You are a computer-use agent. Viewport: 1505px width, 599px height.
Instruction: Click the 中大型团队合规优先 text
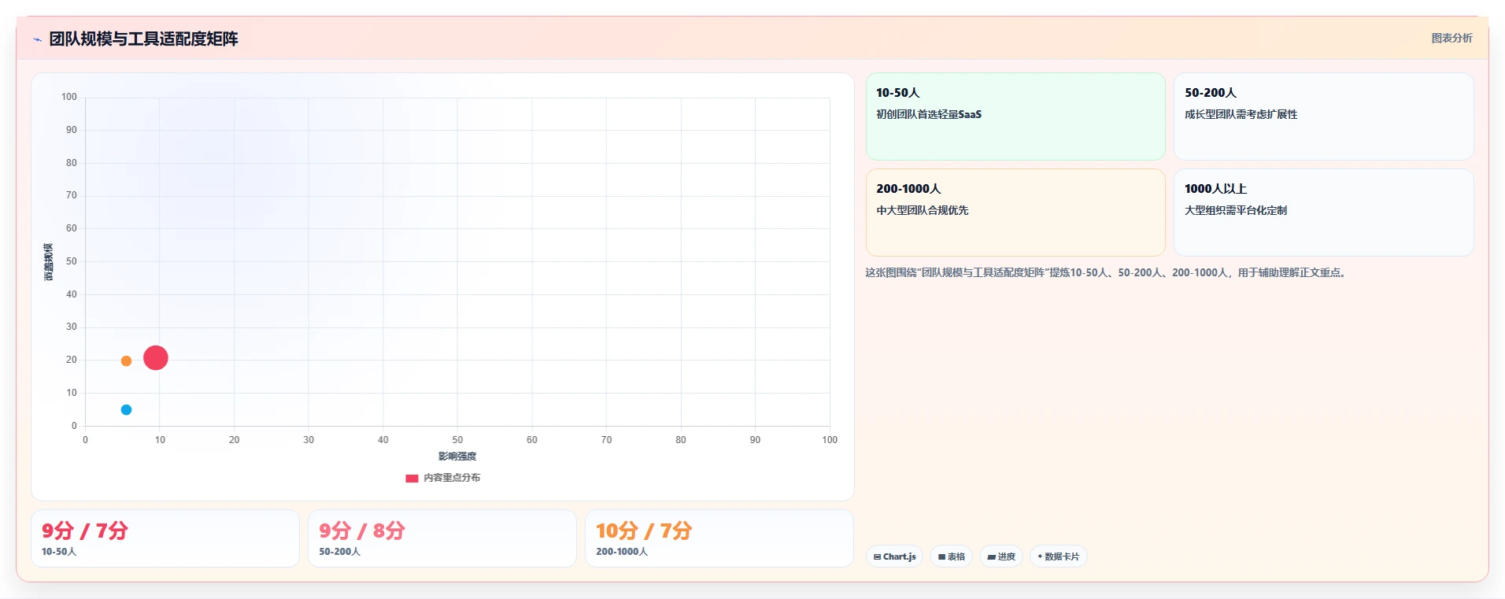coord(923,210)
